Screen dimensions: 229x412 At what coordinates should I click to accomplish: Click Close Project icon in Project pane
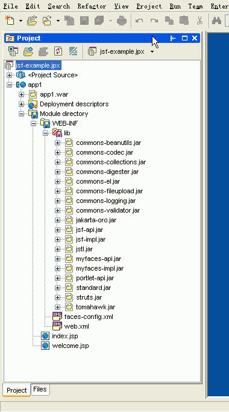[13, 51]
